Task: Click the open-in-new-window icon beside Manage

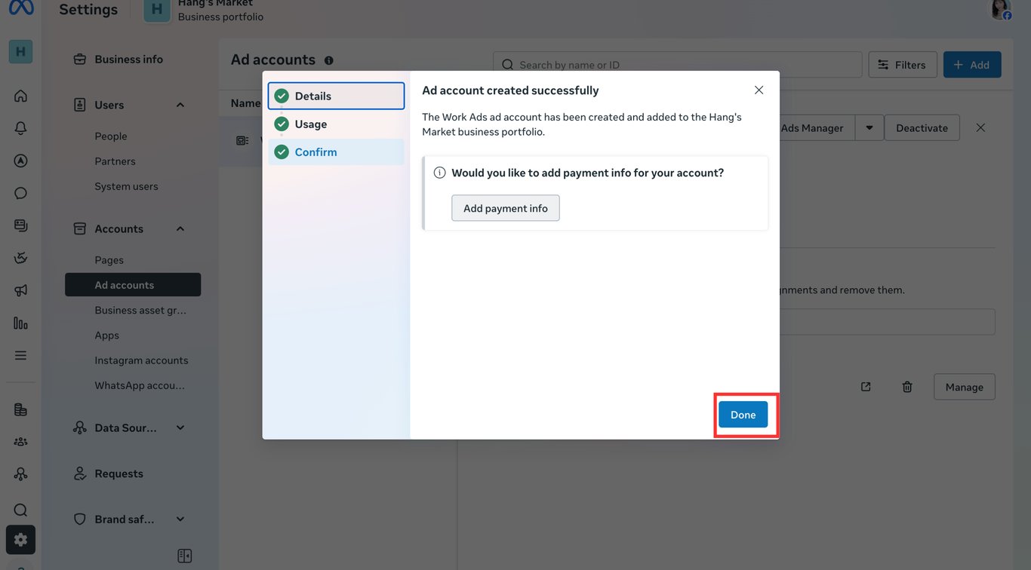Action: point(866,387)
